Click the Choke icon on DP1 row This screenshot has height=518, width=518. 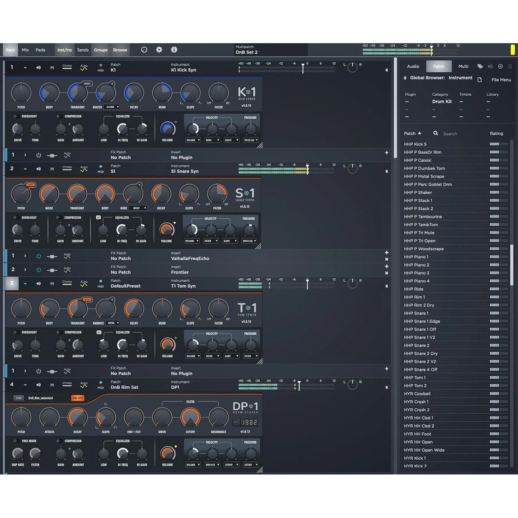tap(67, 384)
